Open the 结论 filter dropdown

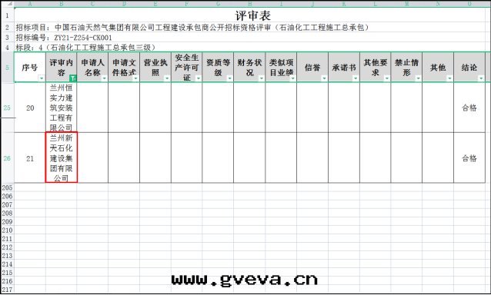point(481,78)
